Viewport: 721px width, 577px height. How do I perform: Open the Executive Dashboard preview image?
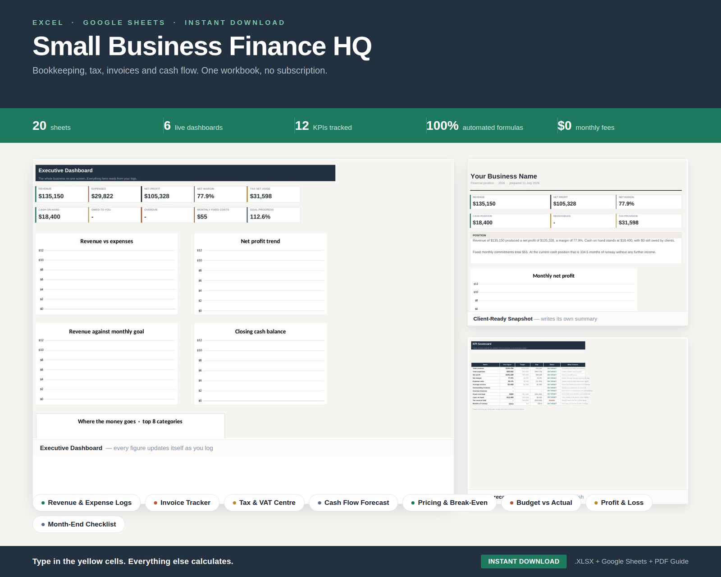(x=243, y=299)
